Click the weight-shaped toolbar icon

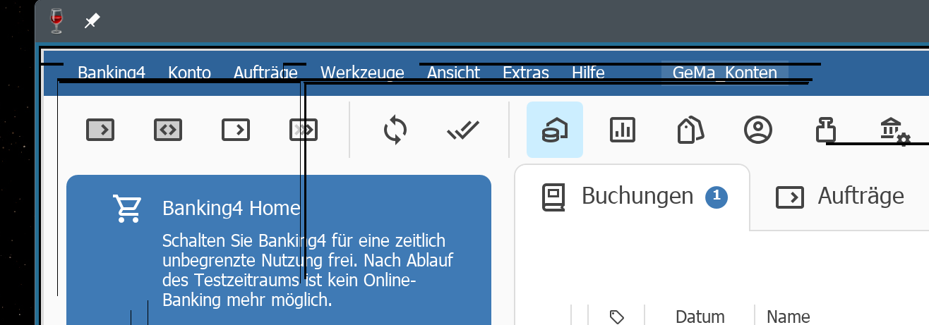(x=826, y=130)
